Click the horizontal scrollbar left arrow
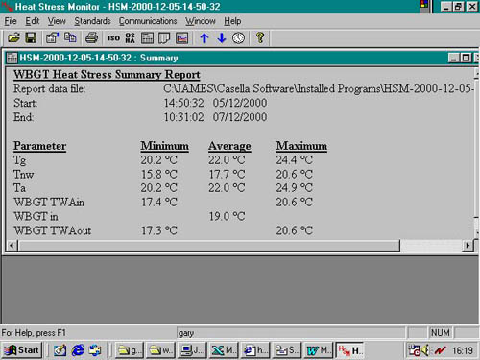This screenshot has width=480, height=360. 12,246
